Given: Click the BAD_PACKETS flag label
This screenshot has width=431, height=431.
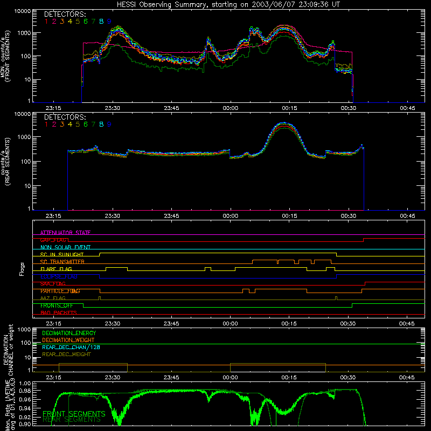Looking at the screenshot, I should tap(59, 312).
